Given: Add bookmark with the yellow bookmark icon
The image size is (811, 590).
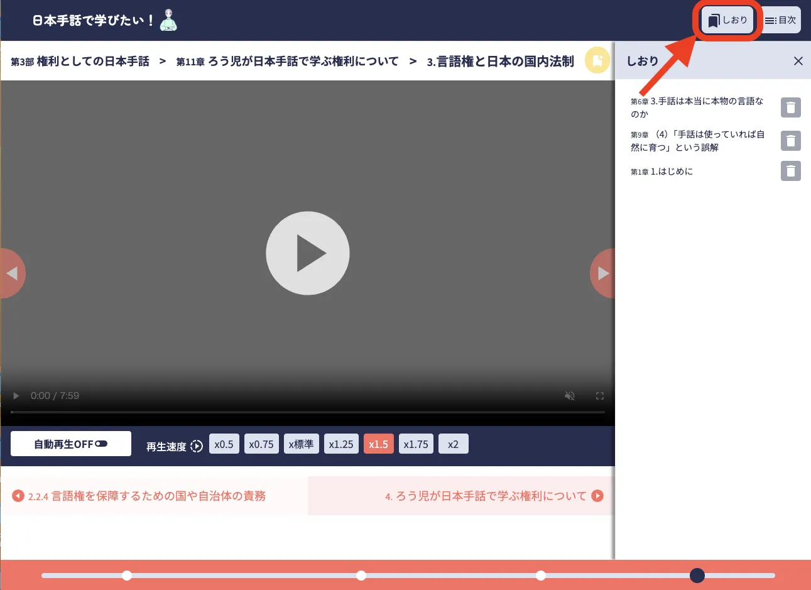Looking at the screenshot, I should click(x=597, y=60).
